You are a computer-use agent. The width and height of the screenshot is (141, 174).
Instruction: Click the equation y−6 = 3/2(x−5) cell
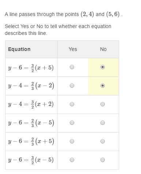pyautogui.click(x=31, y=160)
